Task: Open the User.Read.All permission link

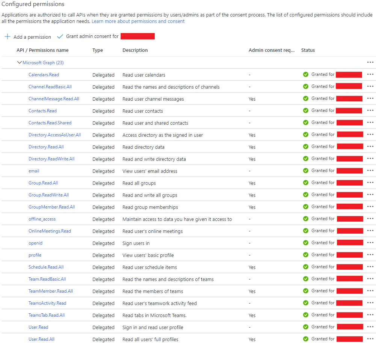Action: click(41, 339)
